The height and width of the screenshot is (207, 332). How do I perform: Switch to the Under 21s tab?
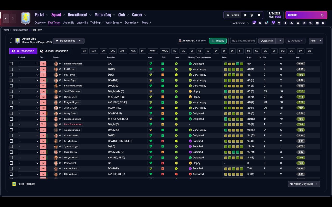(68, 23)
